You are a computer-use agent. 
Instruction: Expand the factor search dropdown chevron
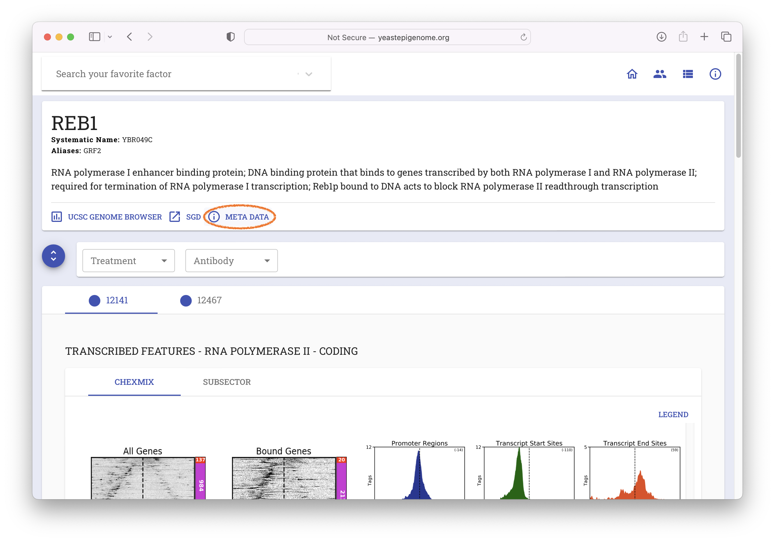(x=309, y=74)
